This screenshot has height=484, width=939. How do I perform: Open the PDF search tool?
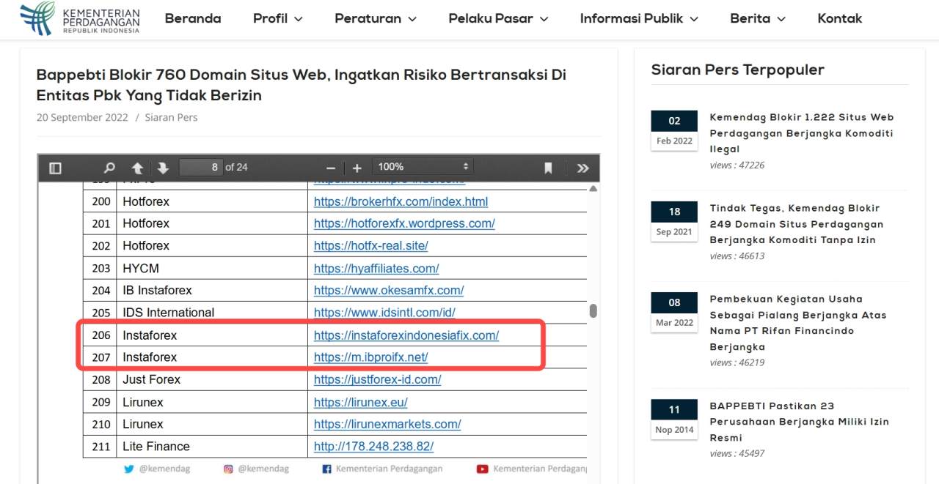pyautogui.click(x=109, y=168)
